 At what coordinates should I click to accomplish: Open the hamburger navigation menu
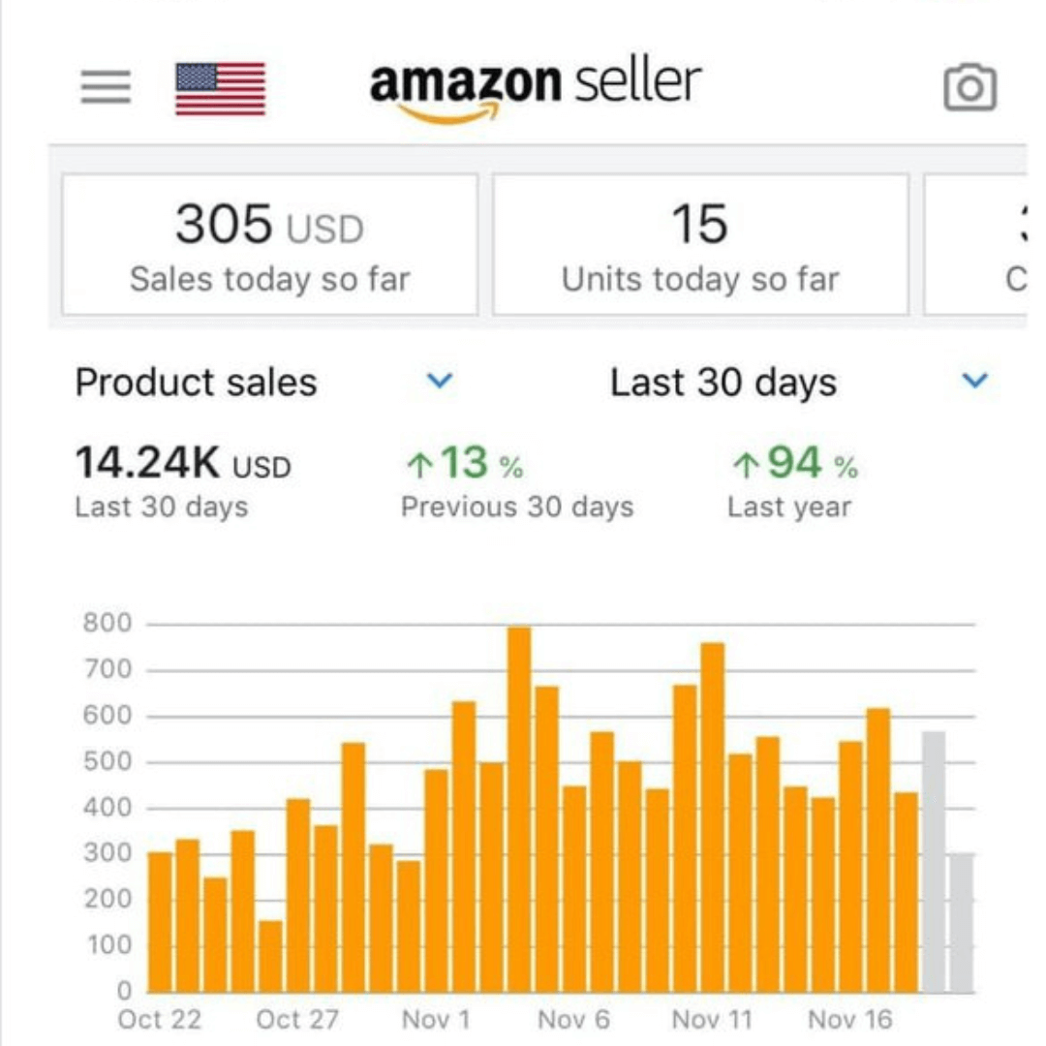pyautogui.click(x=106, y=88)
